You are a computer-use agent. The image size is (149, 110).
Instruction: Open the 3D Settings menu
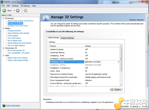coord(25,6)
